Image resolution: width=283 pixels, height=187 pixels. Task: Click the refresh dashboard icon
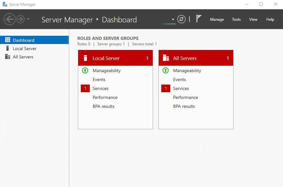(181, 19)
